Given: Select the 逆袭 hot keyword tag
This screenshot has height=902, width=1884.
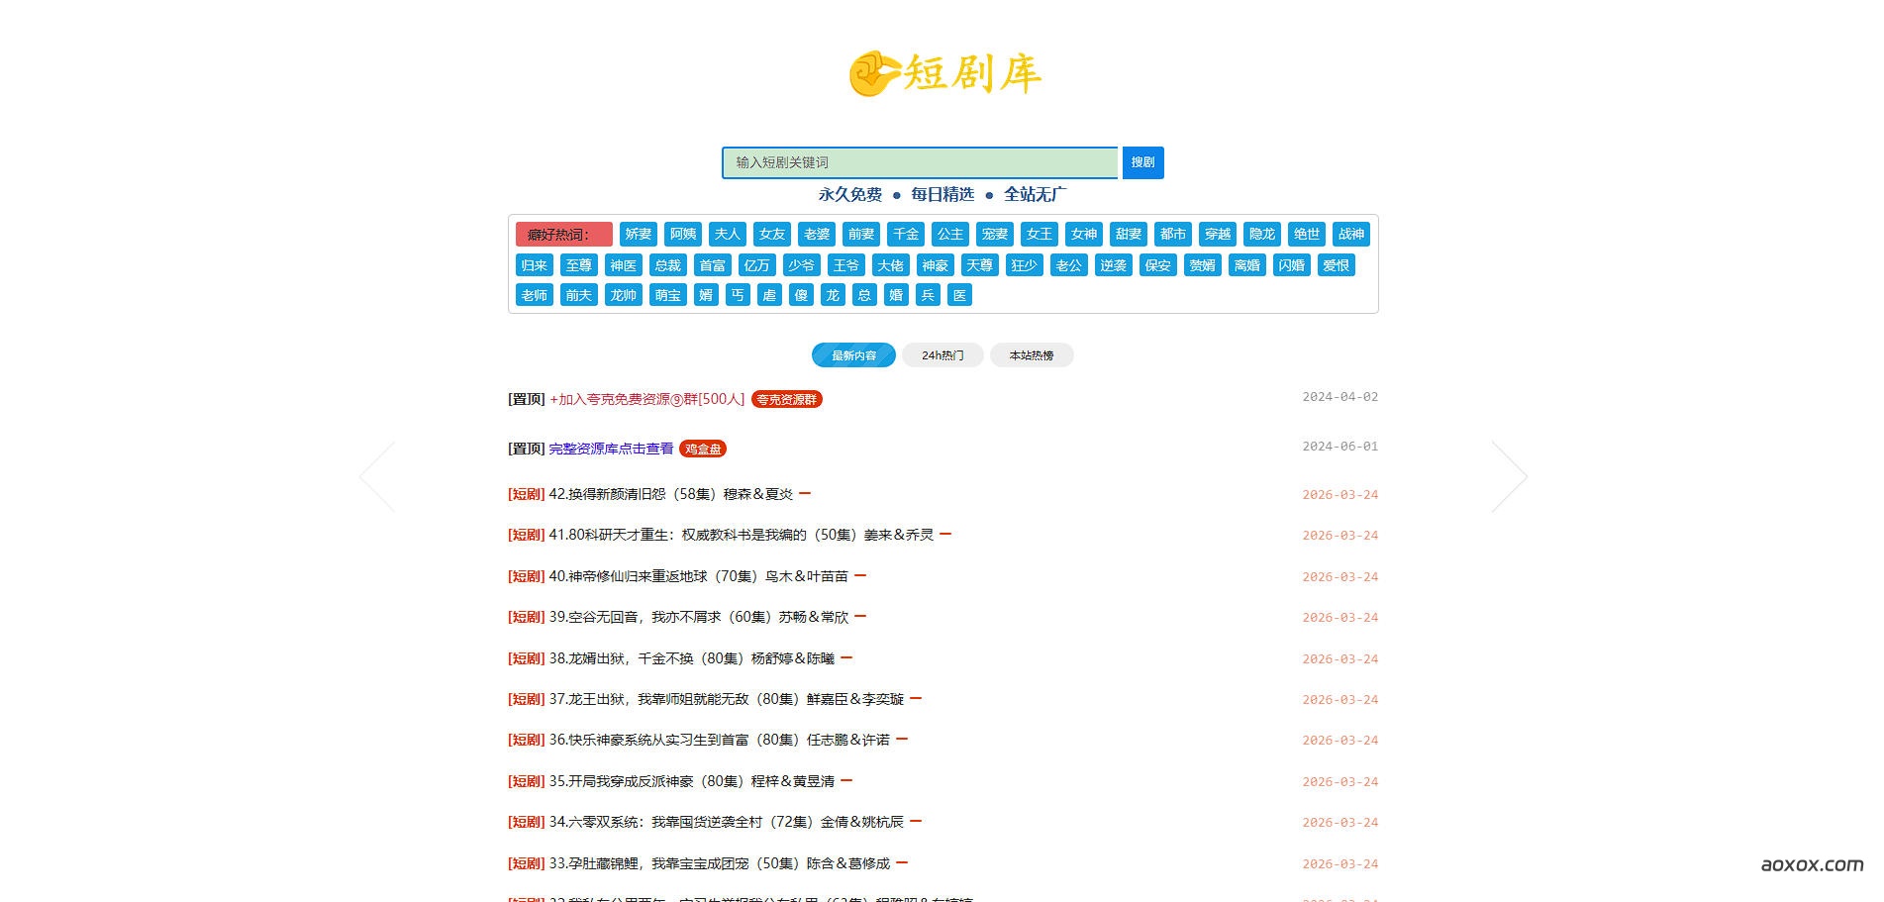Looking at the screenshot, I should pyautogui.click(x=1113, y=265).
